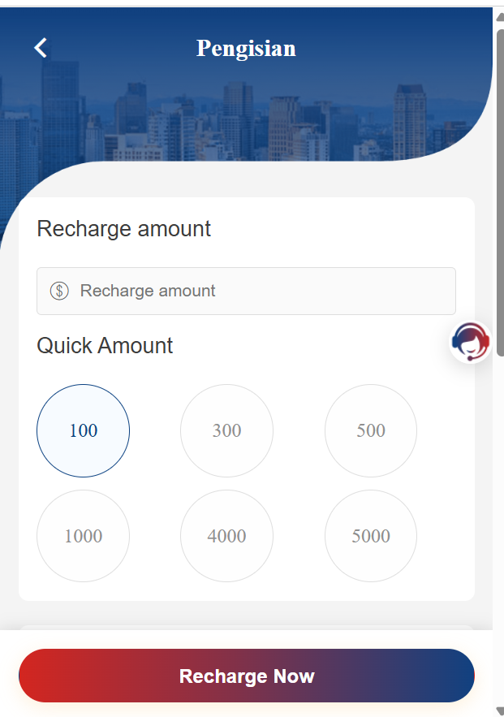This screenshot has width=504, height=717.
Task: Open the customer support headset chat
Action: point(471,341)
